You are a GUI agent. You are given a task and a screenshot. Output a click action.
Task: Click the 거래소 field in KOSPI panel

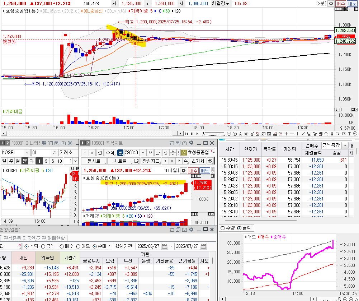pos(68,152)
